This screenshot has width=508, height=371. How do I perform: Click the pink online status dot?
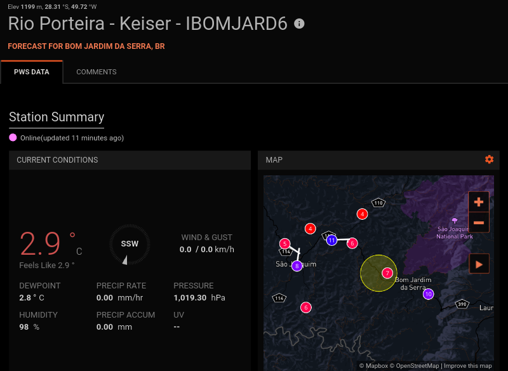click(x=13, y=138)
